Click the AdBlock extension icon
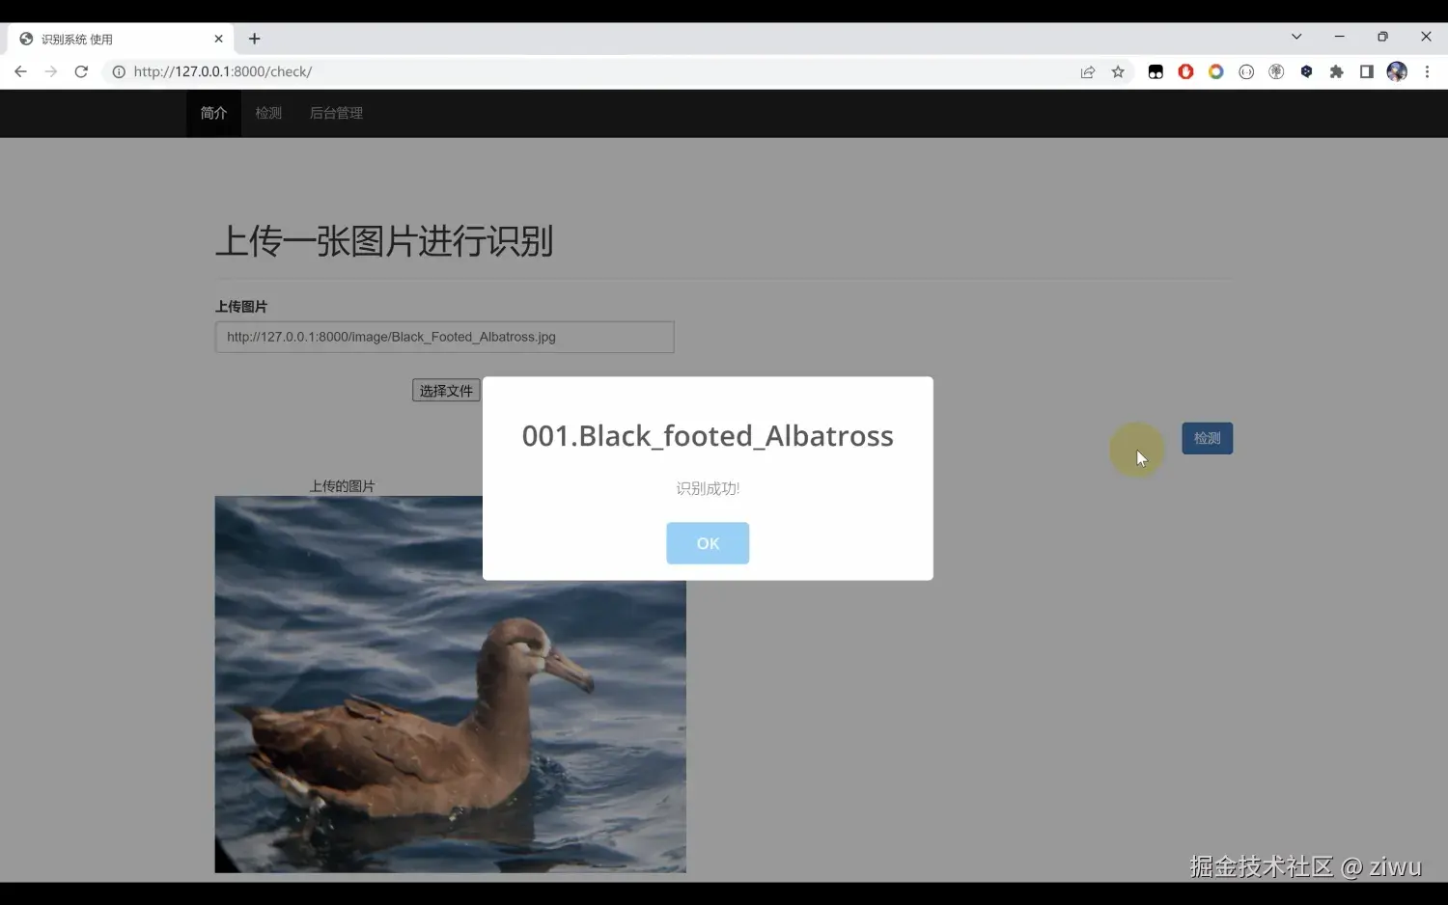The width and height of the screenshot is (1448, 905). click(x=1185, y=71)
